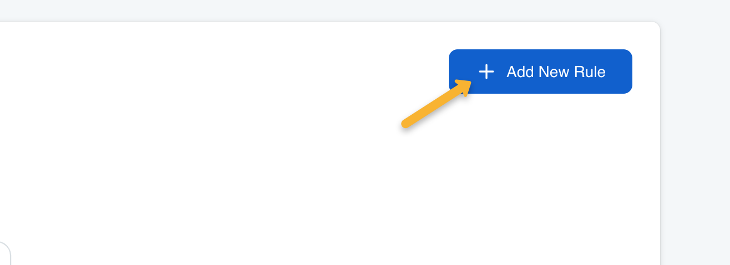Click the right edge of Add New Rule button
This screenshot has width=730, height=265.
click(x=630, y=72)
